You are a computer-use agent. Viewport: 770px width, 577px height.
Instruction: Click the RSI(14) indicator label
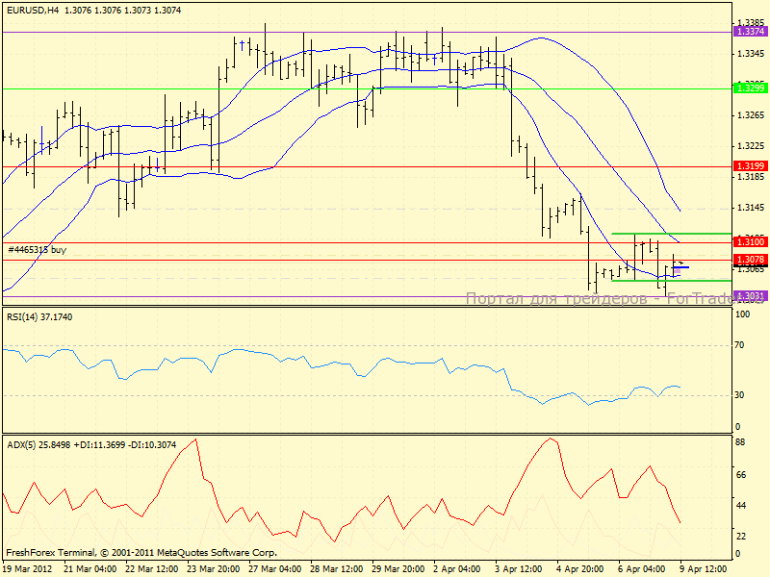(x=25, y=316)
